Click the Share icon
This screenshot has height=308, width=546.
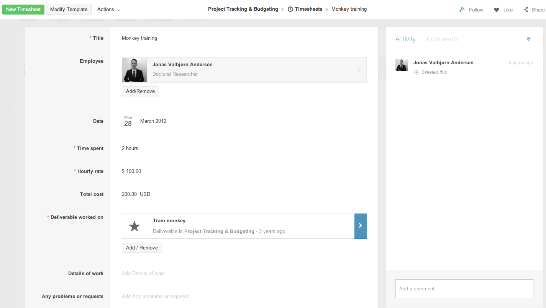(x=526, y=10)
